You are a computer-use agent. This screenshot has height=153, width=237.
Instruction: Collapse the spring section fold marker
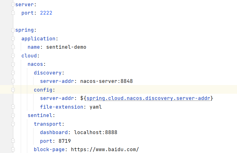pos(13,30)
